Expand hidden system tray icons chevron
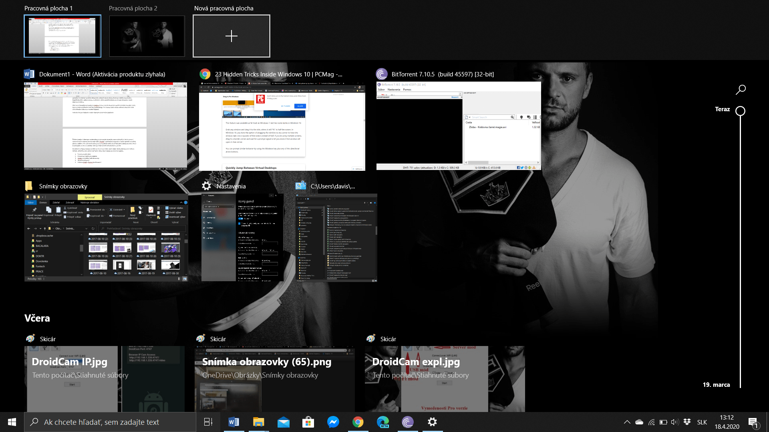Screen dimensions: 769x432 (x=627, y=422)
